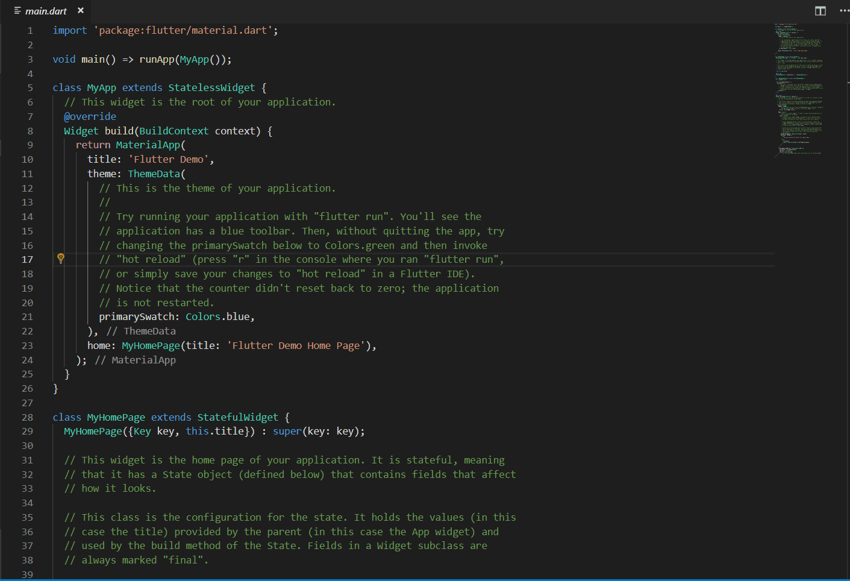Open the More Actions ellipsis menu
The image size is (850, 581).
click(x=845, y=10)
